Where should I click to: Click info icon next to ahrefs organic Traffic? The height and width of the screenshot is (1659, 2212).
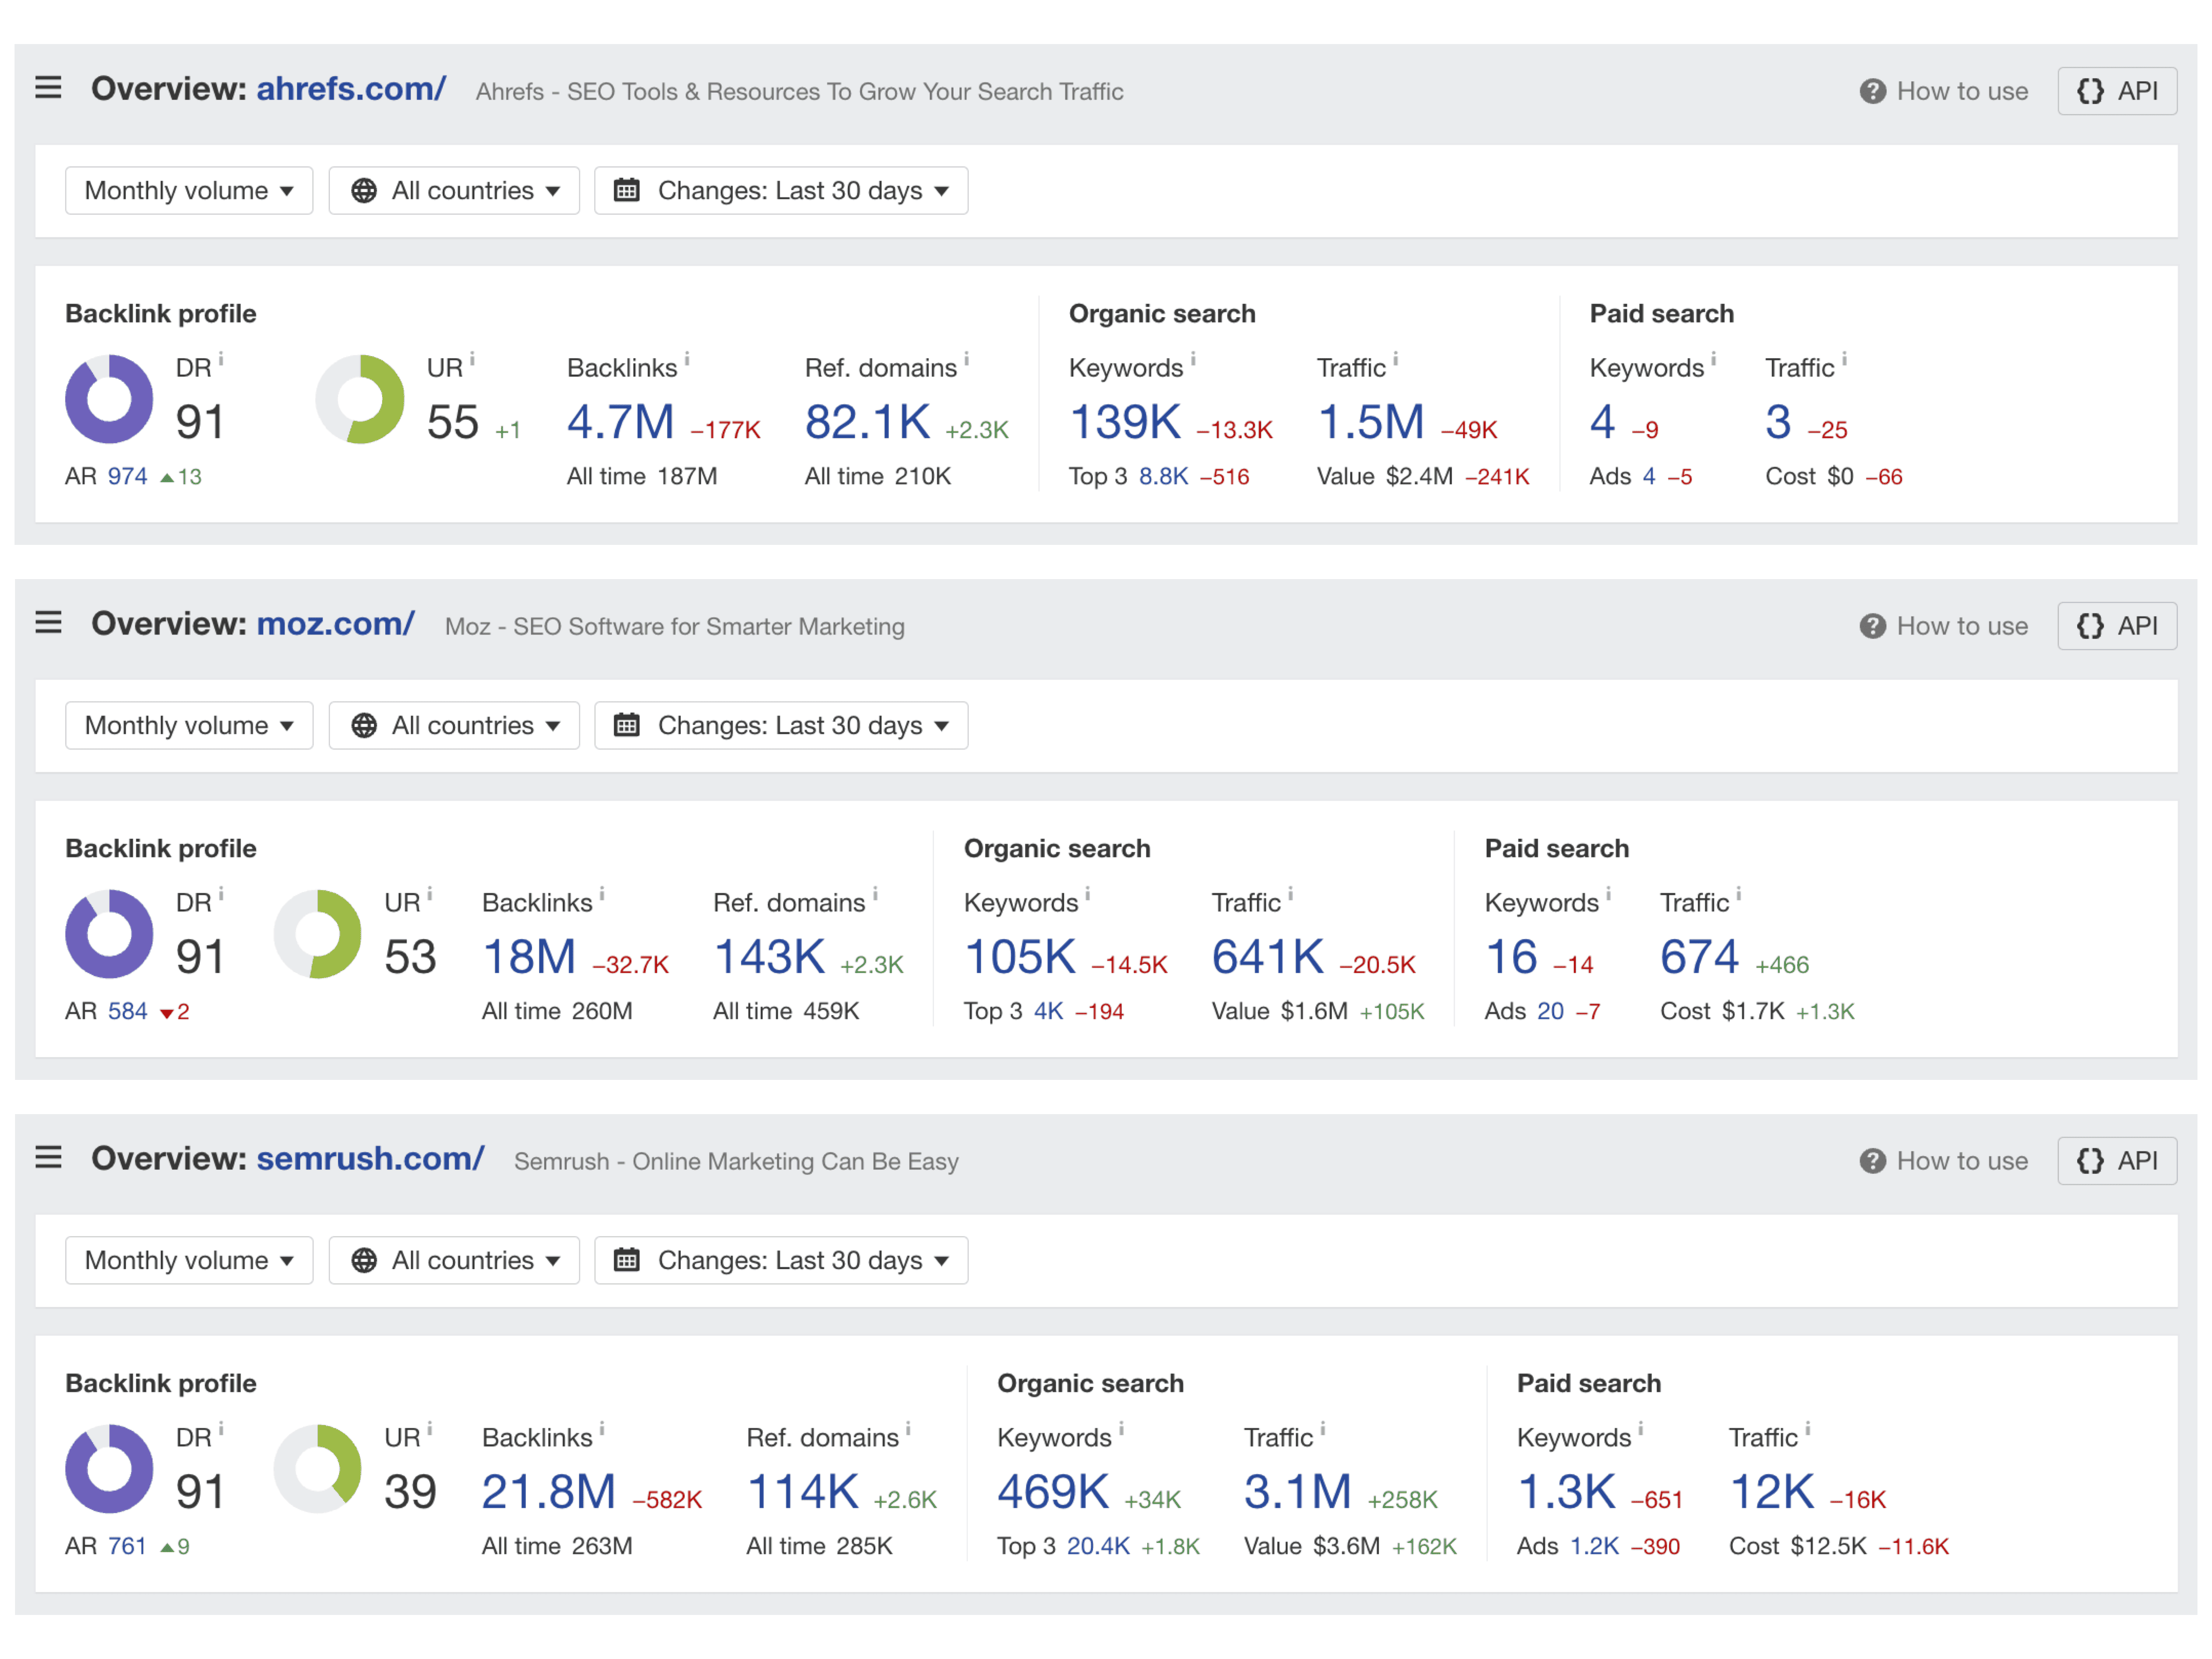pyautogui.click(x=1396, y=359)
